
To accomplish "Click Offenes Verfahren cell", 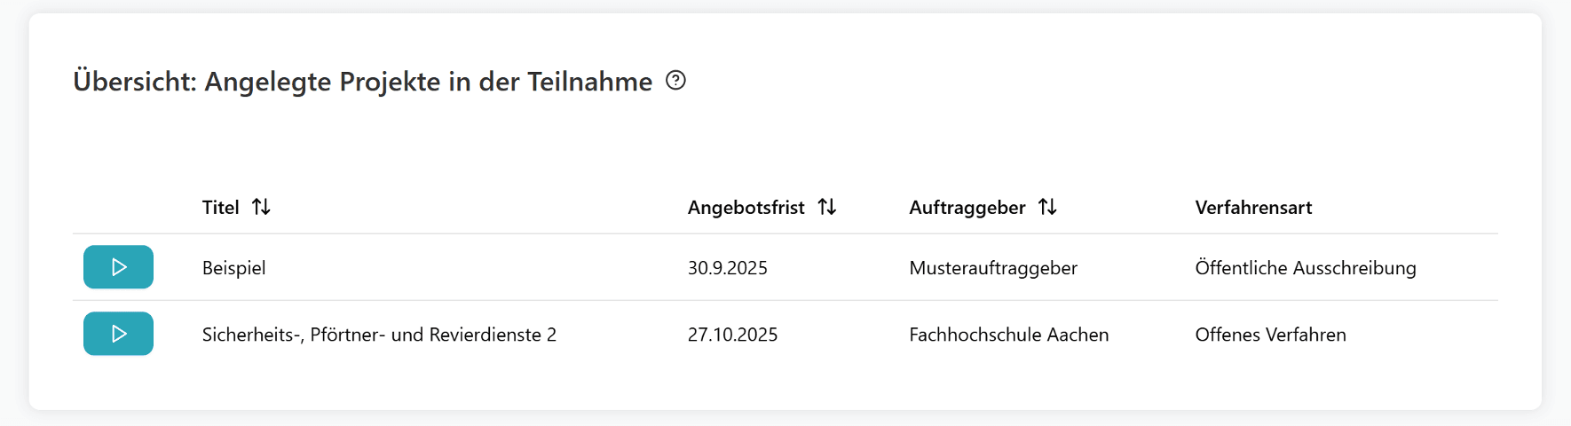I will 1270,335.
